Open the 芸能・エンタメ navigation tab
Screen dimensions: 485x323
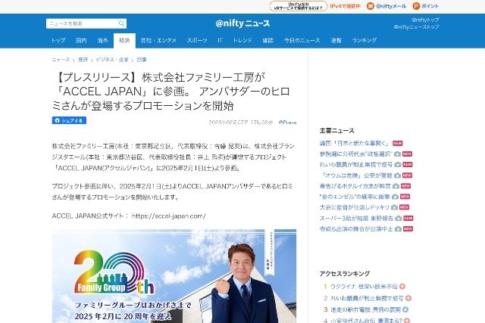tap(158, 40)
